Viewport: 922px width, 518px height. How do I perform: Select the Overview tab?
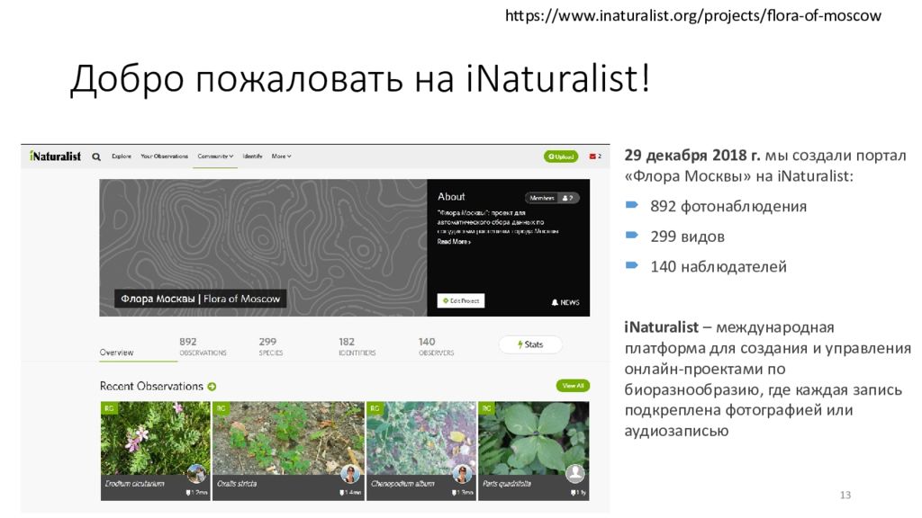116,353
